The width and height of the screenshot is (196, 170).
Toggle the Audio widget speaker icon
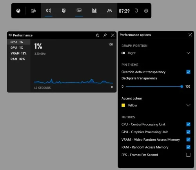click(x=49, y=11)
